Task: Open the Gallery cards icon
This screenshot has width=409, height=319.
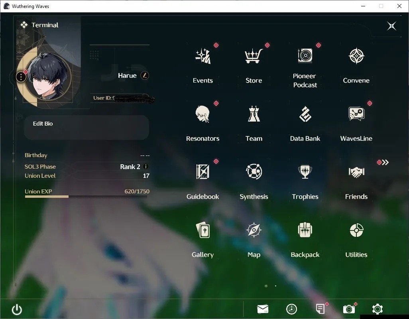Action: click(x=203, y=230)
